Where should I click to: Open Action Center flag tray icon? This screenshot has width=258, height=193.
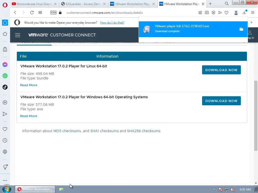click(x=220, y=189)
